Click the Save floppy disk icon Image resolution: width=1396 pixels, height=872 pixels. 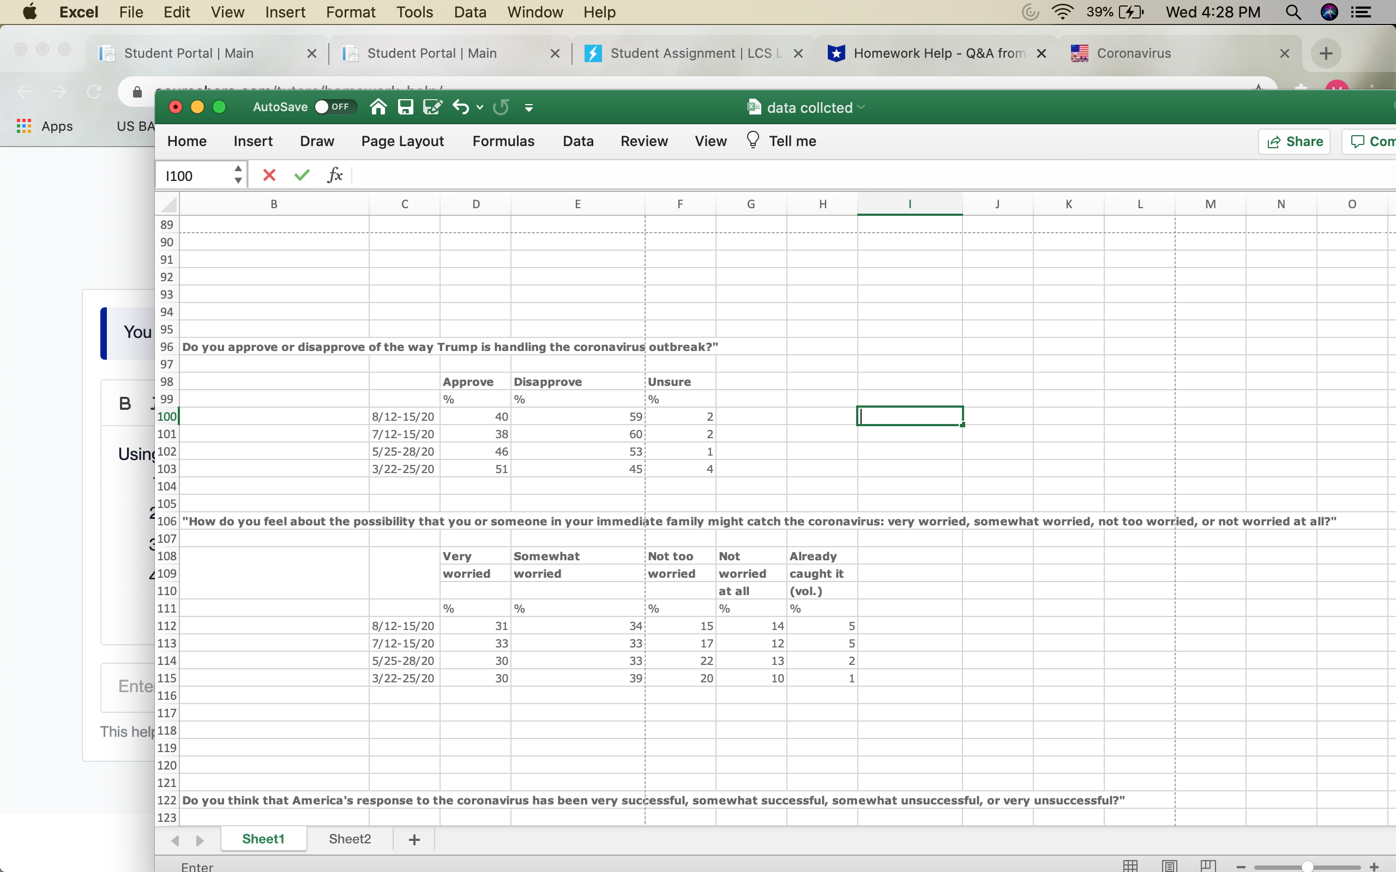[x=406, y=107]
